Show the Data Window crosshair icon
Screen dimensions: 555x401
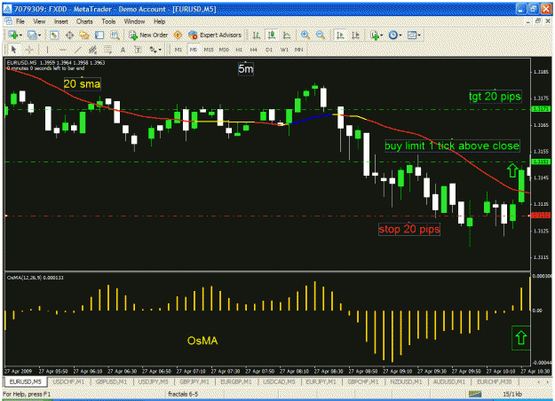(69, 35)
